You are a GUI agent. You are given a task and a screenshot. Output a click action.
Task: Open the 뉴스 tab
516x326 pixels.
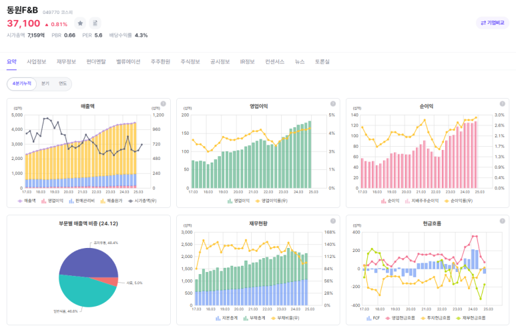tap(300, 62)
